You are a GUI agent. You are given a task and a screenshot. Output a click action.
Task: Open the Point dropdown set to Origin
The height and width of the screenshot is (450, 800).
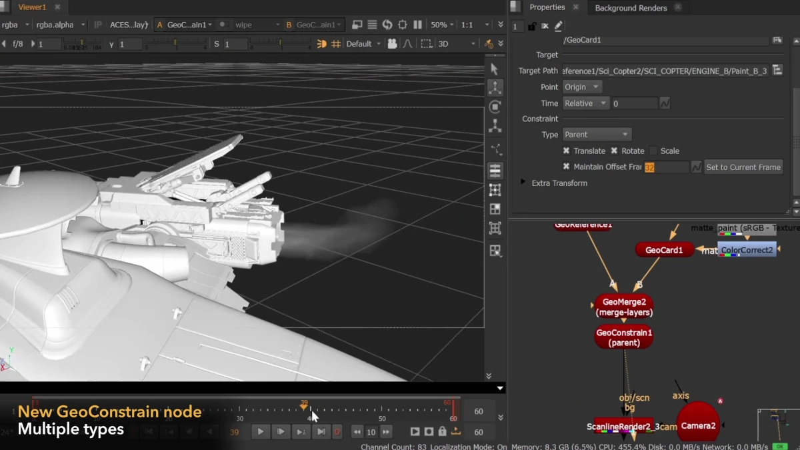click(x=582, y=87)
